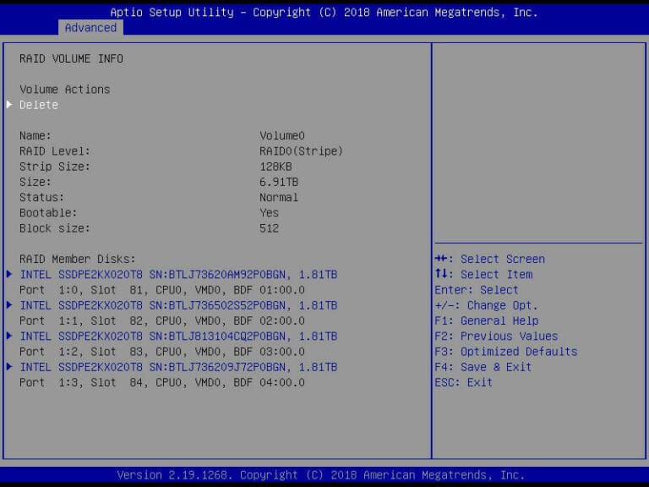Screen dimensions: 649x487
Task: Click the arrow before disk BTLJ736209J72P0BGN
Action: pyautogui.click(x=9, y=367)
